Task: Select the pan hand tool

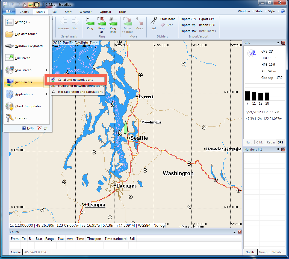Action: [x=25, y=4]
